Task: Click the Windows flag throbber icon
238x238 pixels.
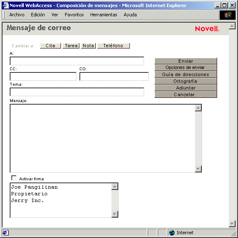Action: pos(228,15)
